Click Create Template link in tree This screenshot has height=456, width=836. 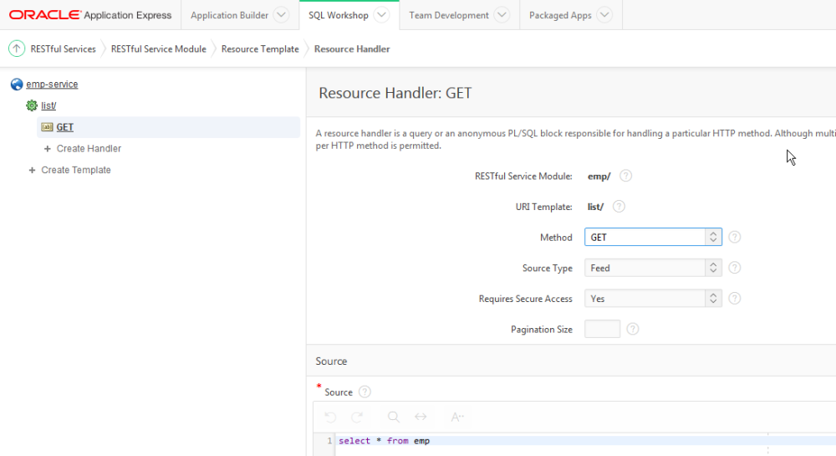click(x=76, y=170)
